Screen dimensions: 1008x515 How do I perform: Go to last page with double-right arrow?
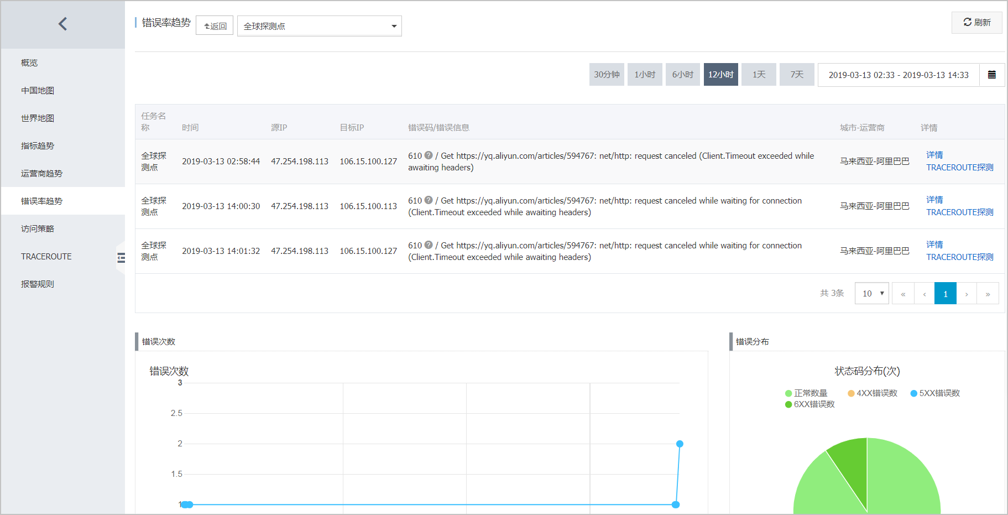988,294
